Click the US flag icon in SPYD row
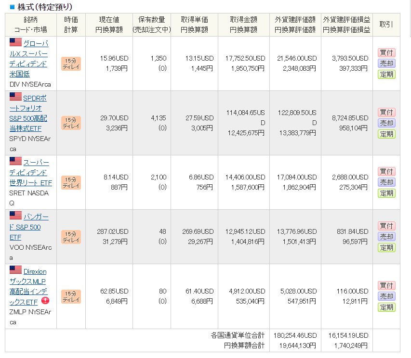Screen dimensions: 411x358 [15, 97]
